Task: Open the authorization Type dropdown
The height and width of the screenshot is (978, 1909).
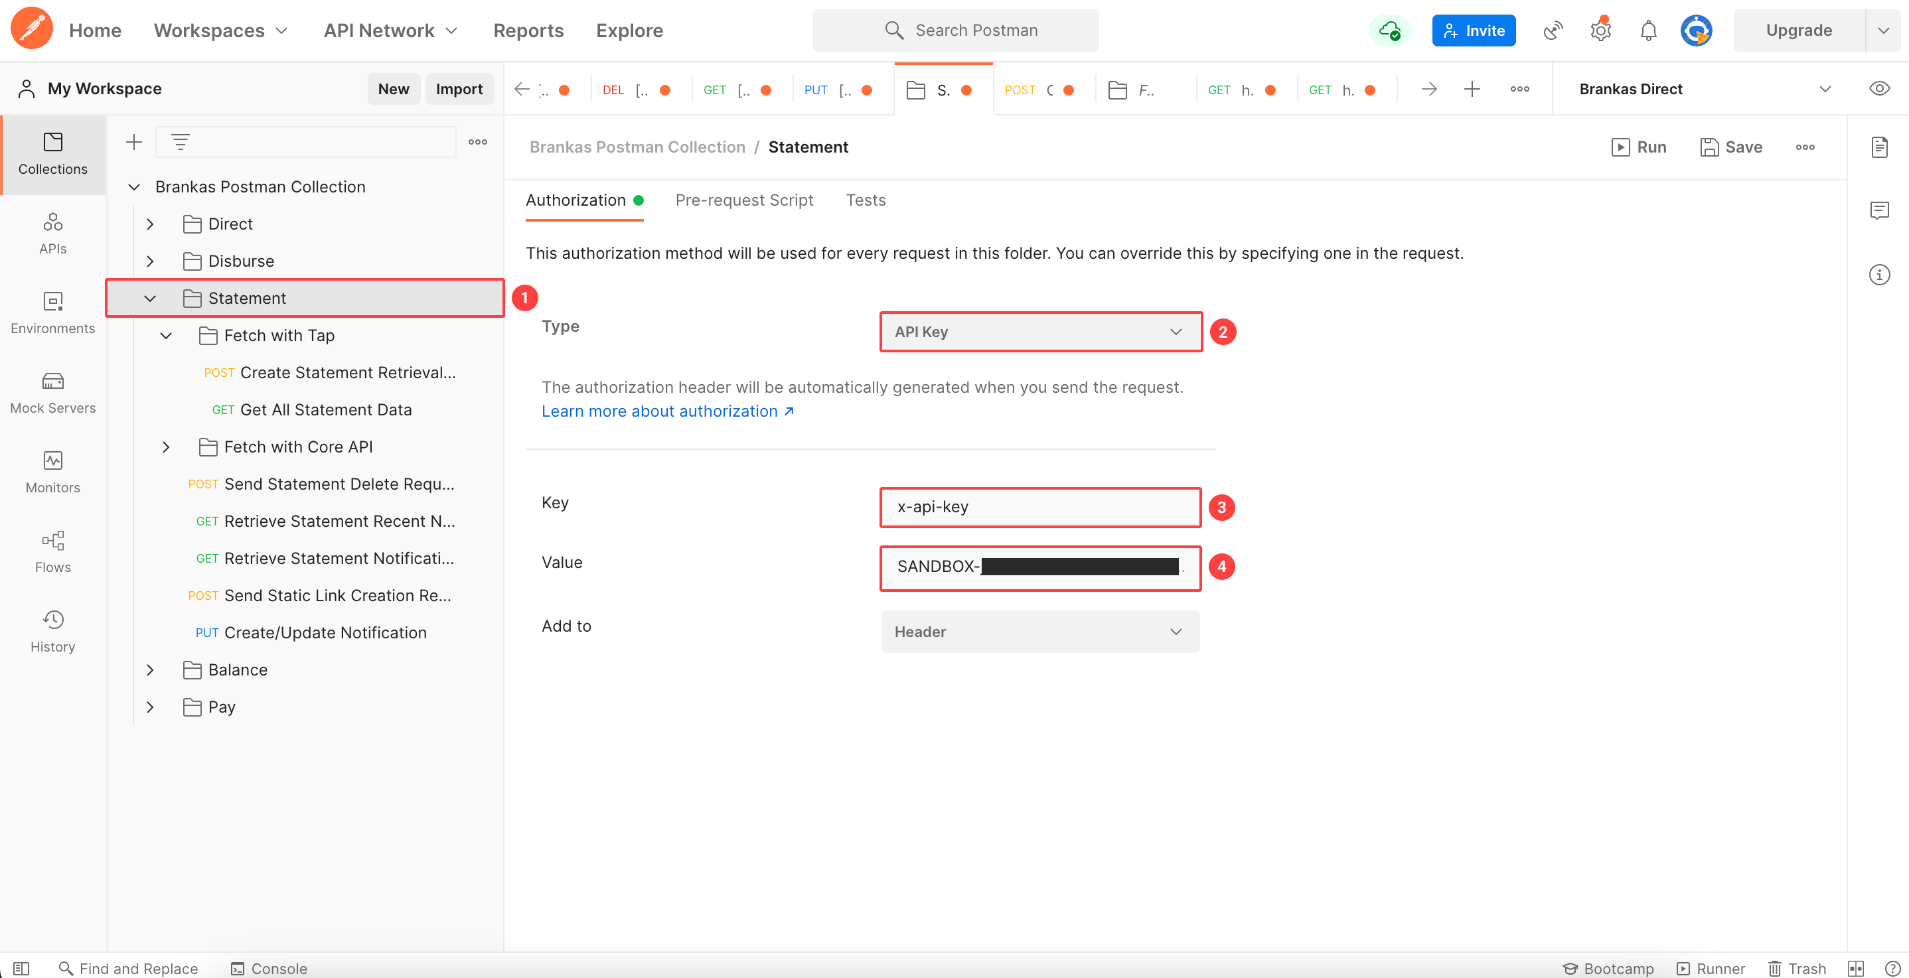Action: click(x=1039, y=332)
